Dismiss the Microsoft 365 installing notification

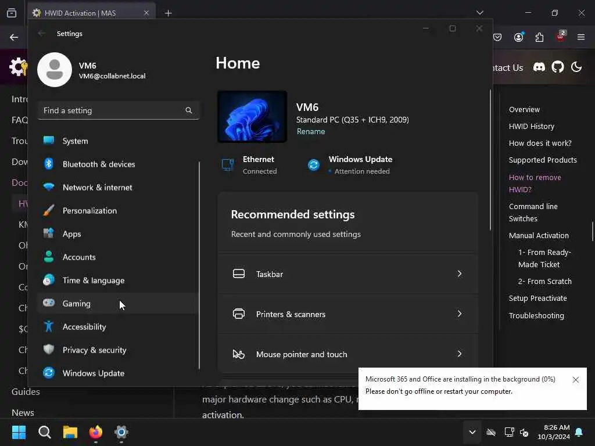(x=576, y=380)
